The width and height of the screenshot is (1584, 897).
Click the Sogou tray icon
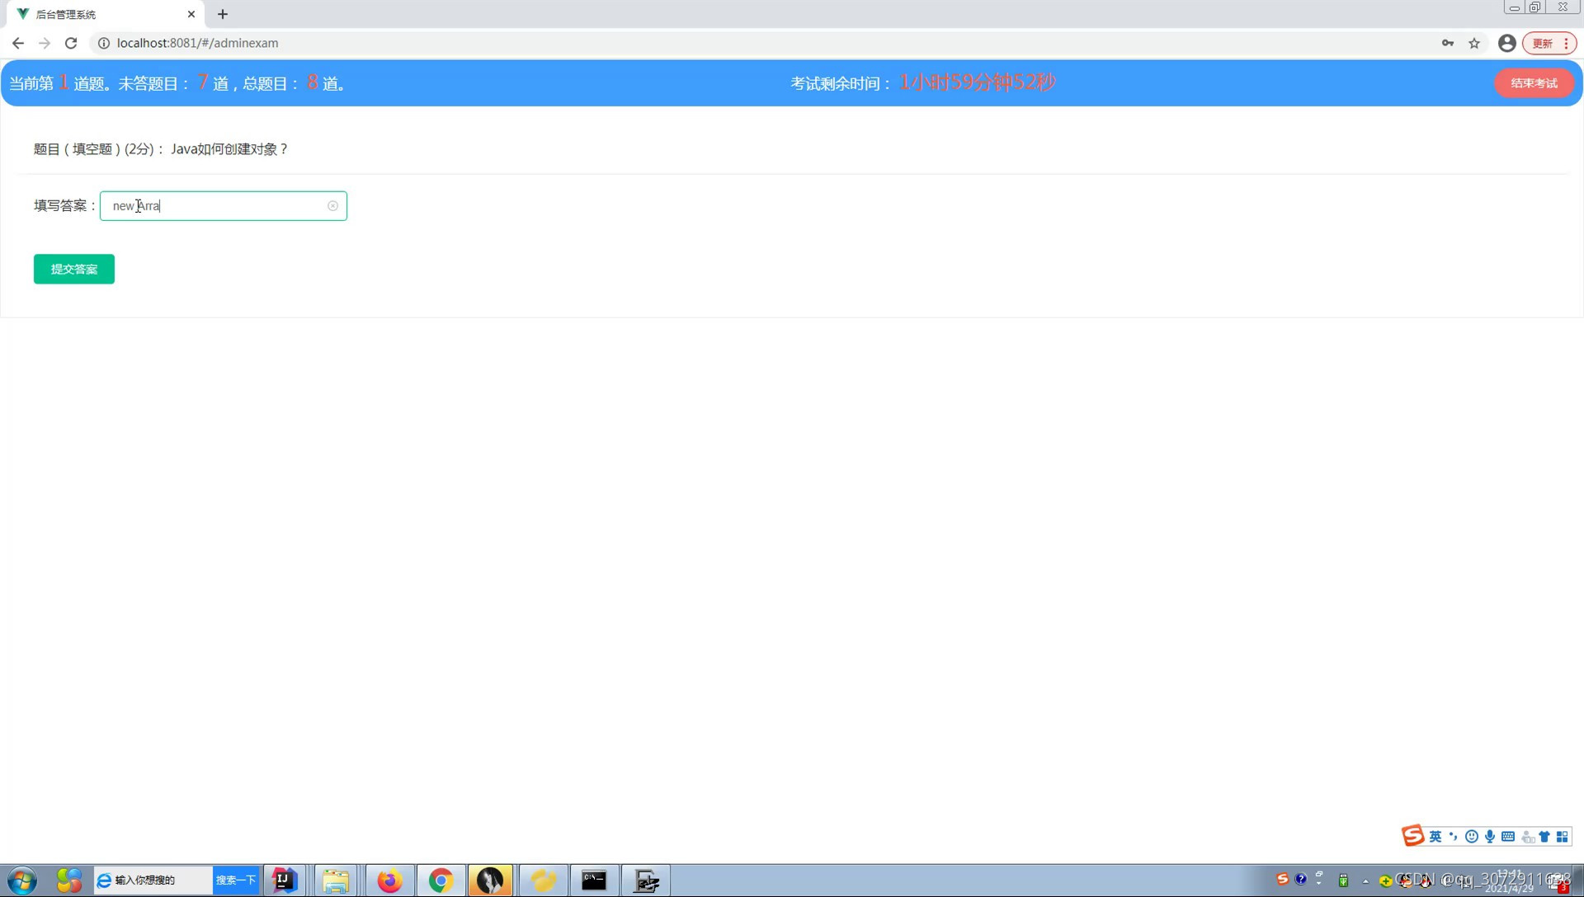coord(1282,880)
